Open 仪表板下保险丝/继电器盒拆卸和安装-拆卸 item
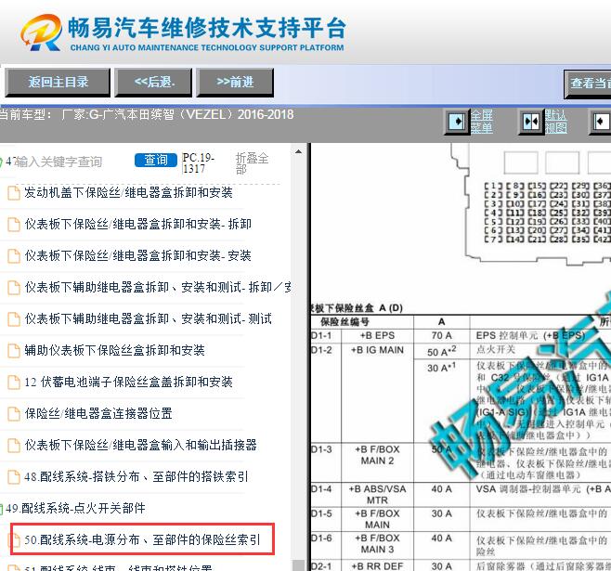This screenshot has width=611, height=571. (138, 224)
